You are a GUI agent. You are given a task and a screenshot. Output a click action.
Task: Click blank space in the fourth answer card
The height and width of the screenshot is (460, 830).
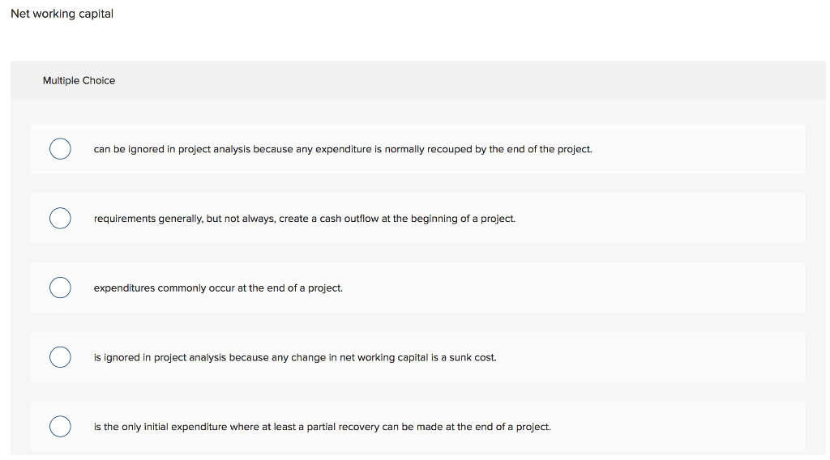648,357
